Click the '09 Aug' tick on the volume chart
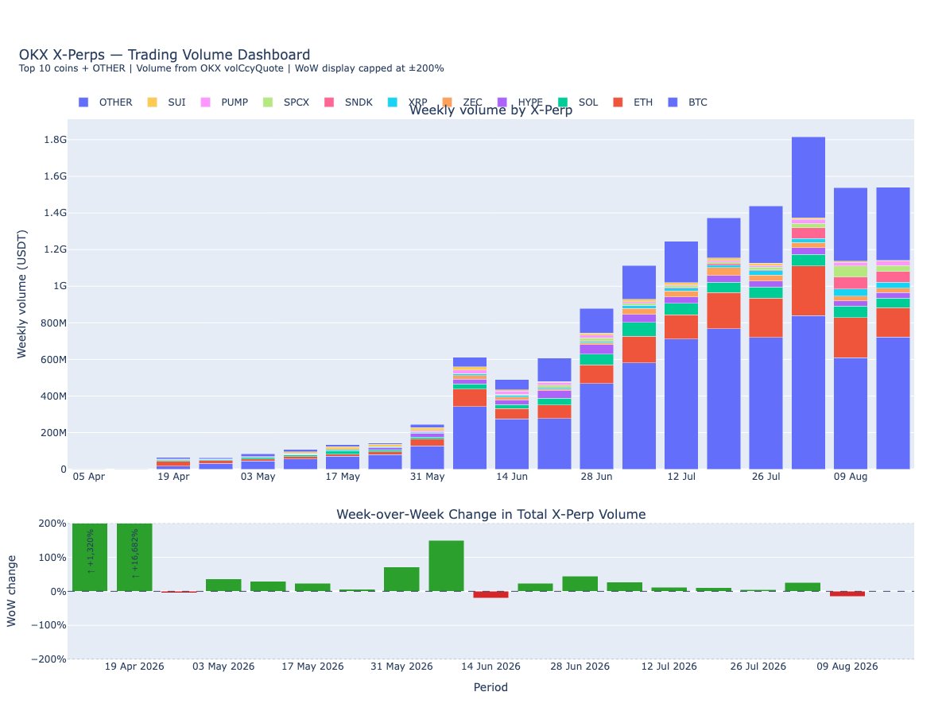 point(851,477)
